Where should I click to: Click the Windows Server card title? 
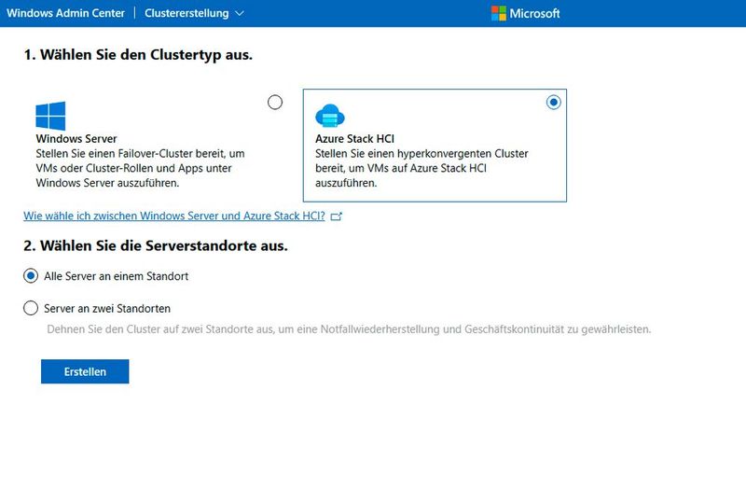76,139
